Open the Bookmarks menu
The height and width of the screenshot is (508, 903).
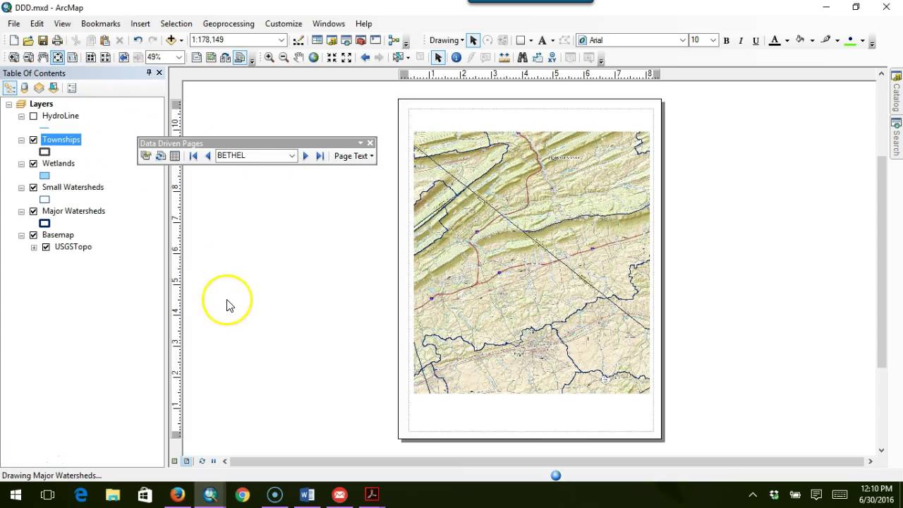(x=100, y=23)
